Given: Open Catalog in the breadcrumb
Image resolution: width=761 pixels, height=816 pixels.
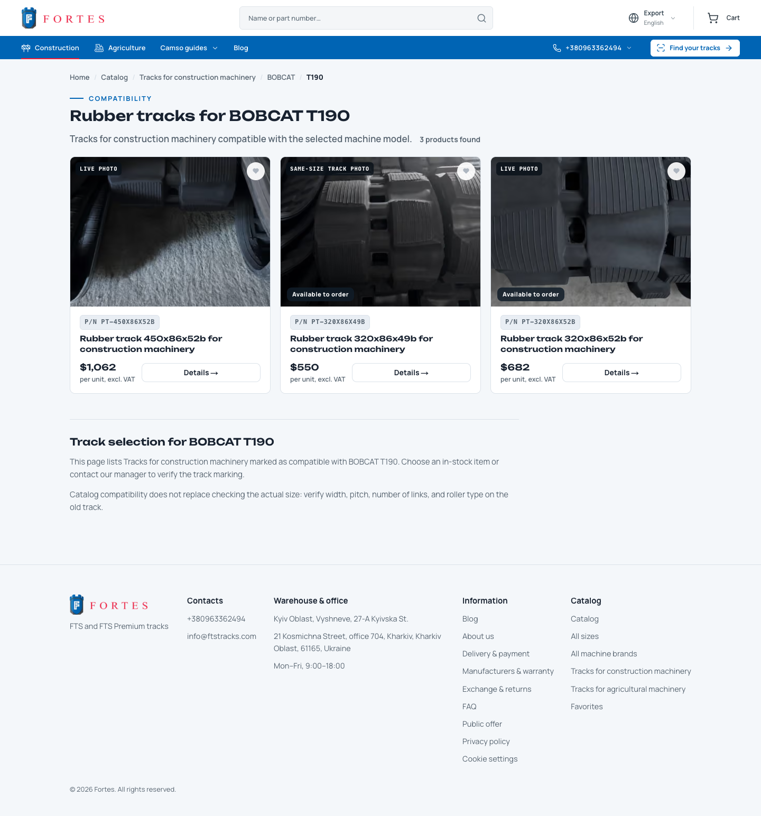Looking at the screenshot, I should (x=115, y=77).
